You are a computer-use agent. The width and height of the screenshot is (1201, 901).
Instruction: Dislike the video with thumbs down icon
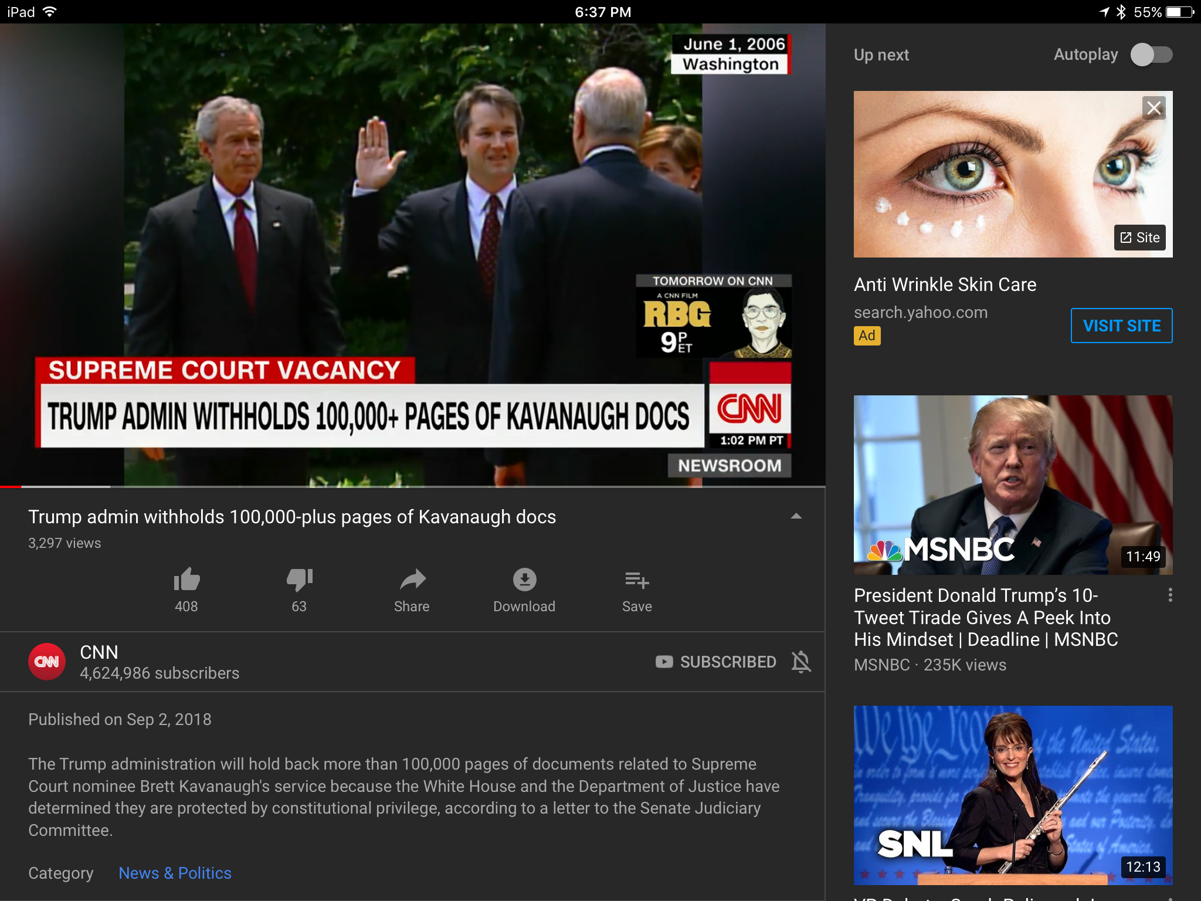click(x=299, y=580)
